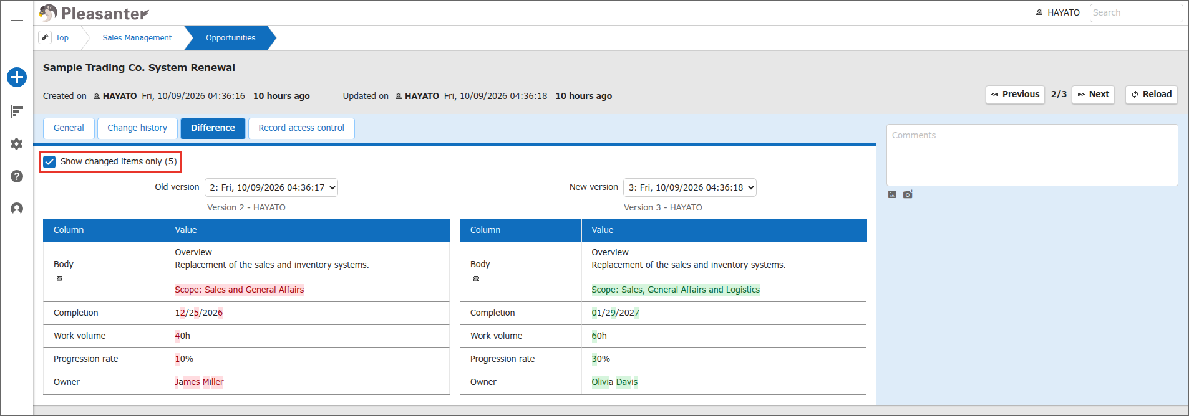Click into the Search field
The image size is (1189, 416).
pos(1136,12)
